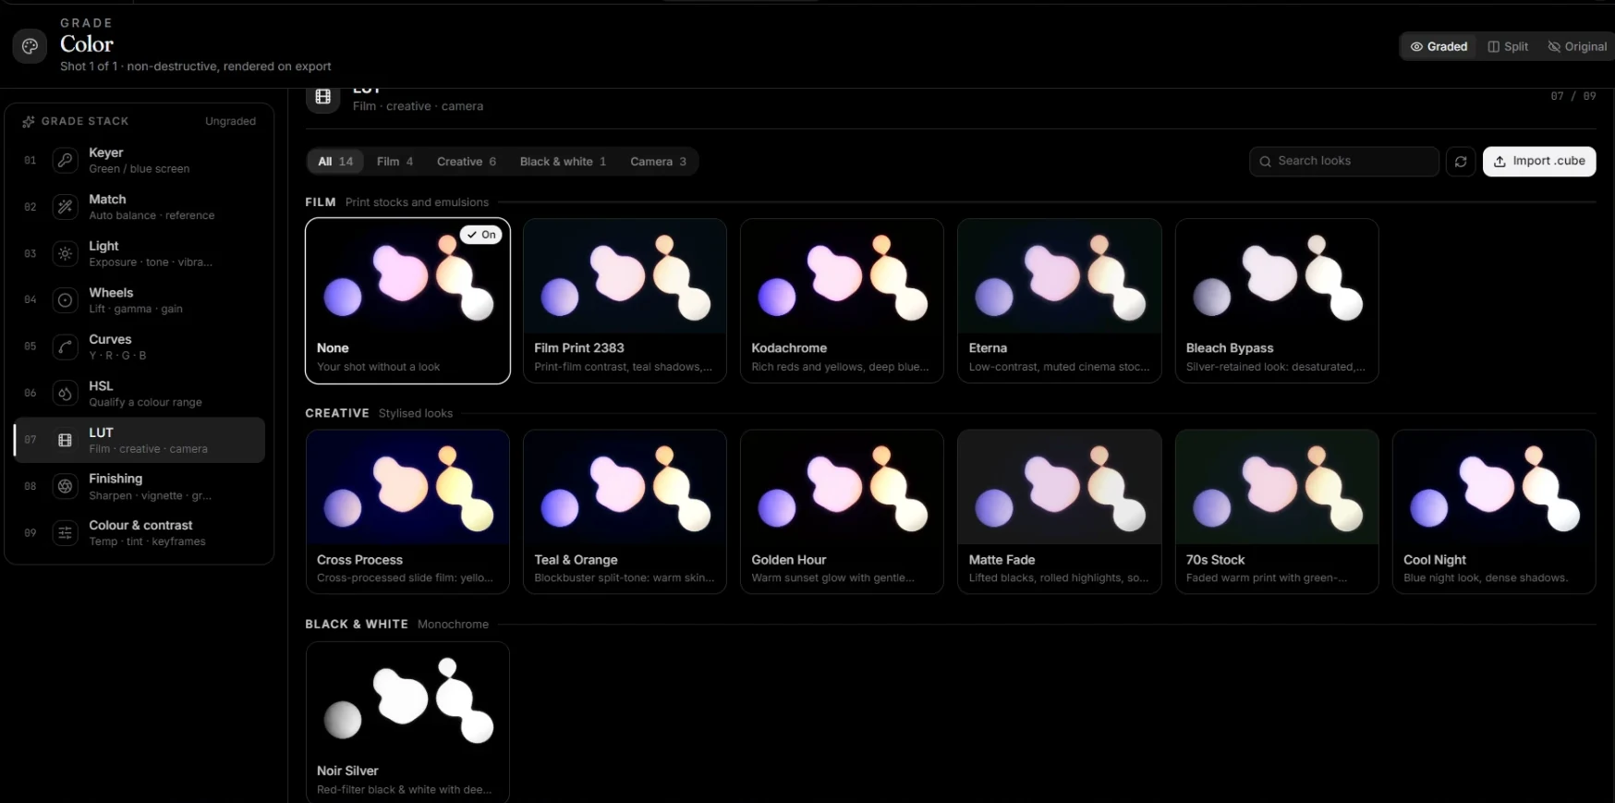This screenshot has height=803, width=1615.
Task: Select the Camera 3 filter tab
Action: [658, 162]
